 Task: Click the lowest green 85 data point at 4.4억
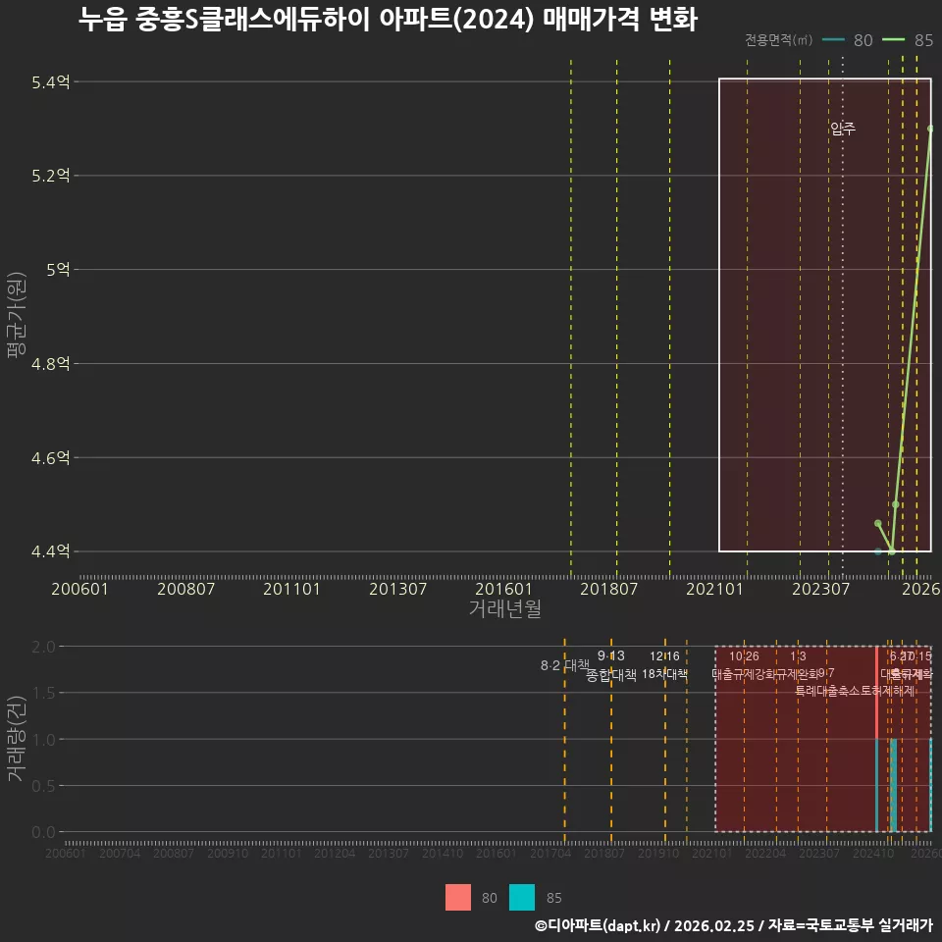coord(892,551)
